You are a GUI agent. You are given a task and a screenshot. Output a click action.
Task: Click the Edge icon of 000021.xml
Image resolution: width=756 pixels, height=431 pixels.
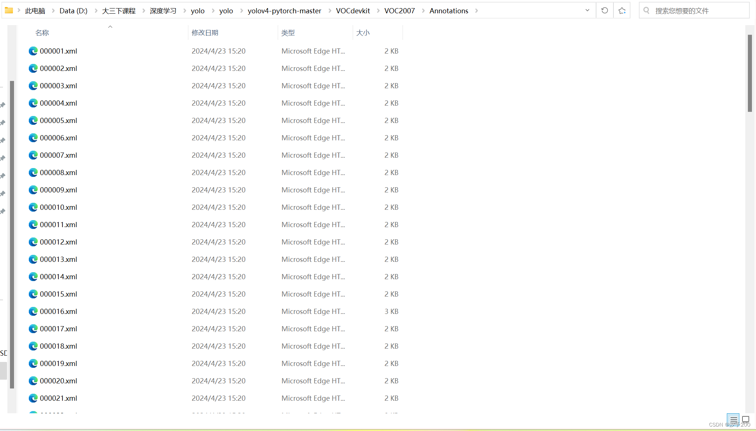pyautogui.click(x=33, y=398)
